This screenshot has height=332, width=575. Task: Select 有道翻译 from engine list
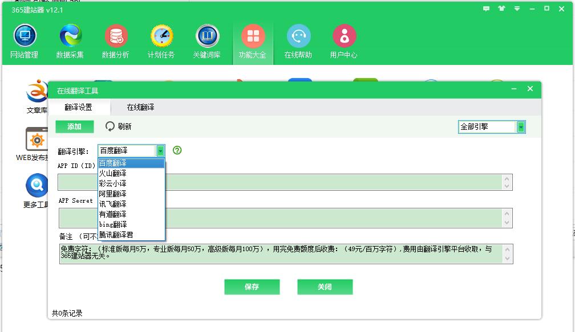click(131, 214)
